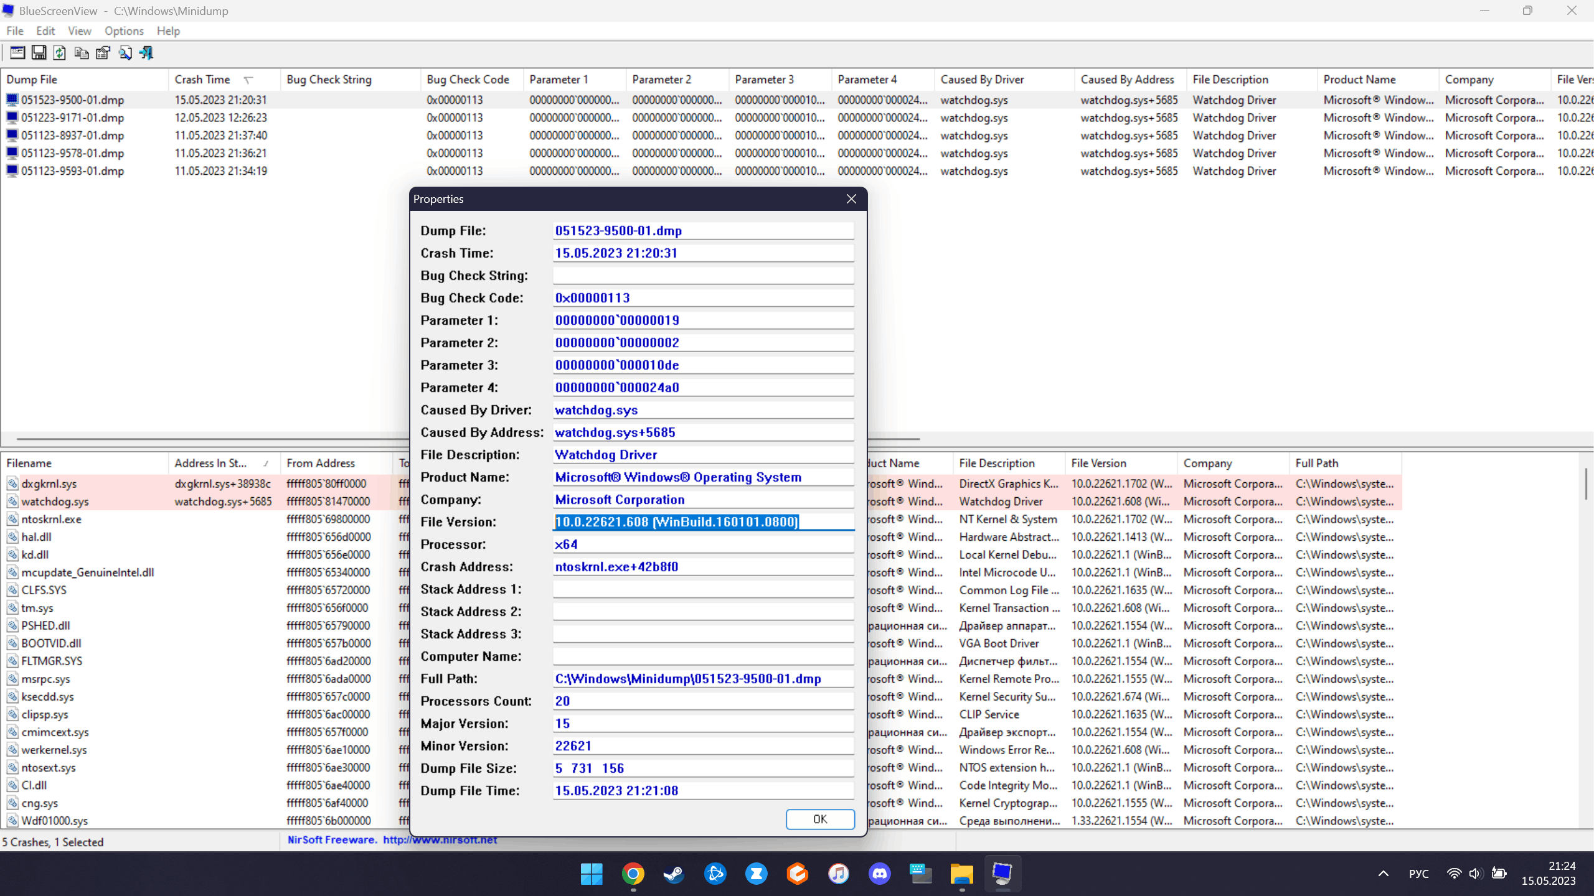Viewport: 1594px width, 896px height.
Task: Click the File Version field in Properties
Action: click(704, 522)
